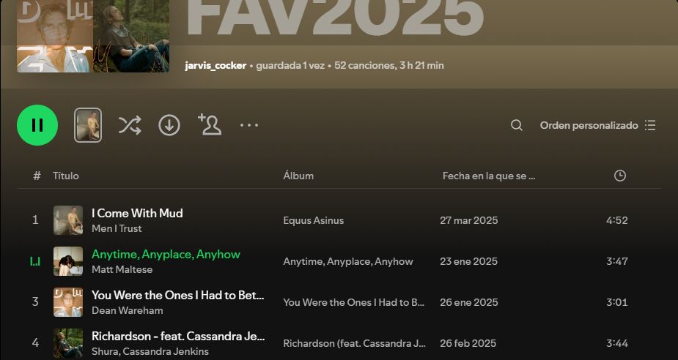Toggle shuffle for the playlist
The height and width of the screenshot is (360, 678).
tap(130, 125)
